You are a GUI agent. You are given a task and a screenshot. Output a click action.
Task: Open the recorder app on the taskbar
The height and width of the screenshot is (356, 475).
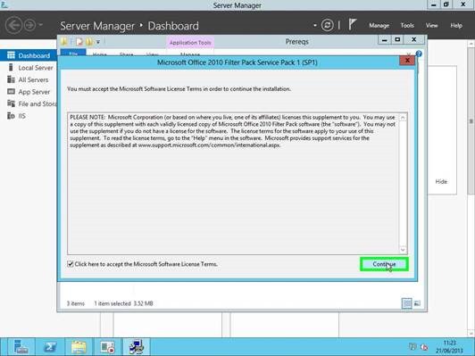pyautogui.click(x=107, y=347)
